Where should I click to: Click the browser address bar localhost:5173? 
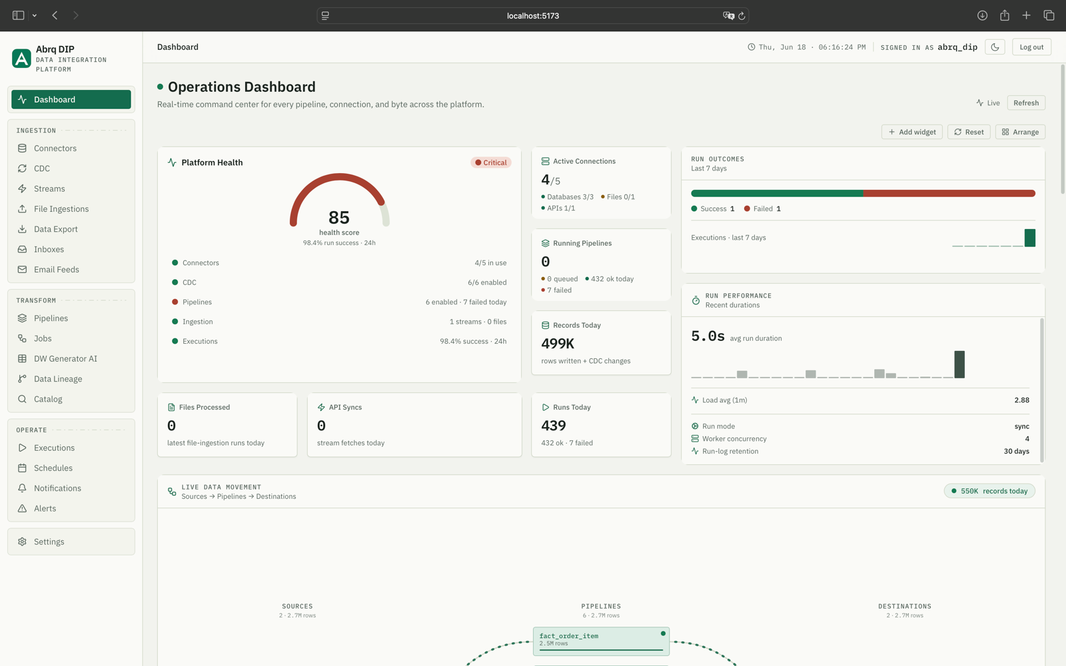533,15
